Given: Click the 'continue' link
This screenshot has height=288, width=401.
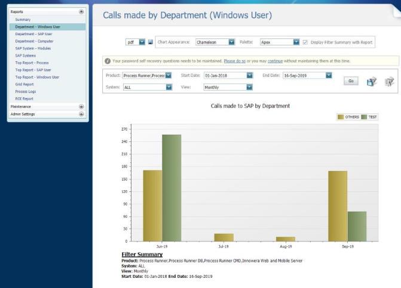Looking at the screenshot, I should tap(275, 61).
